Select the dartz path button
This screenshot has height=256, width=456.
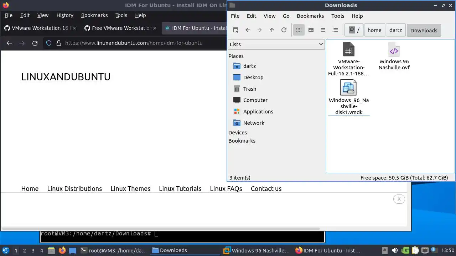pos(395,30)
